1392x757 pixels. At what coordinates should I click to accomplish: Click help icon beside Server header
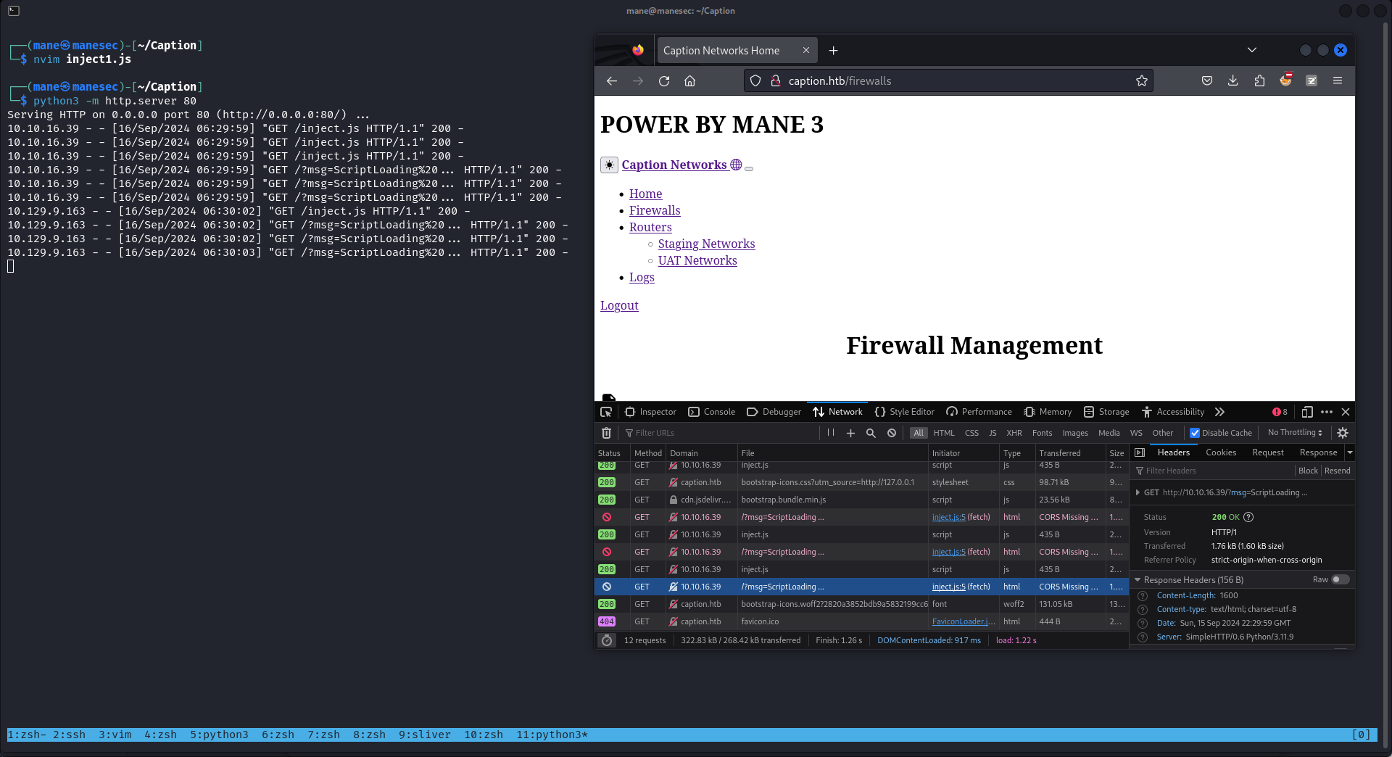(1143, 637)
